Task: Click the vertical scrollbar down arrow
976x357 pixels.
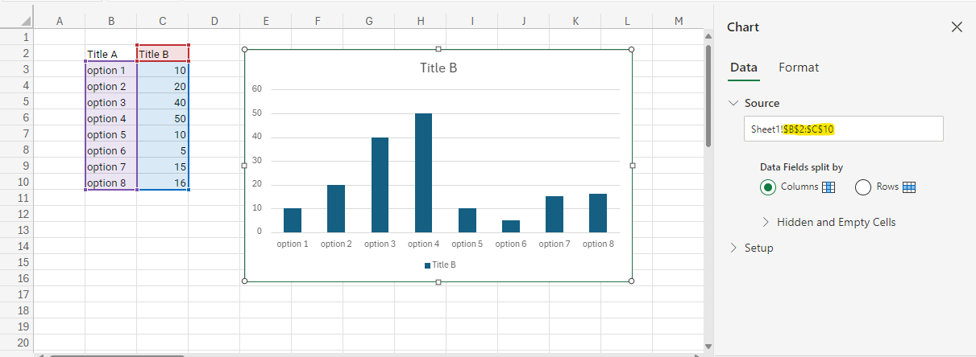Action: point(708,347)
